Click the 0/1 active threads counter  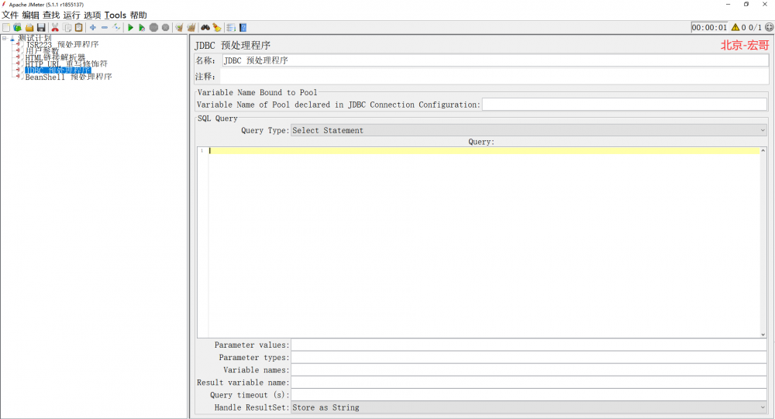(x=755, y=28)
